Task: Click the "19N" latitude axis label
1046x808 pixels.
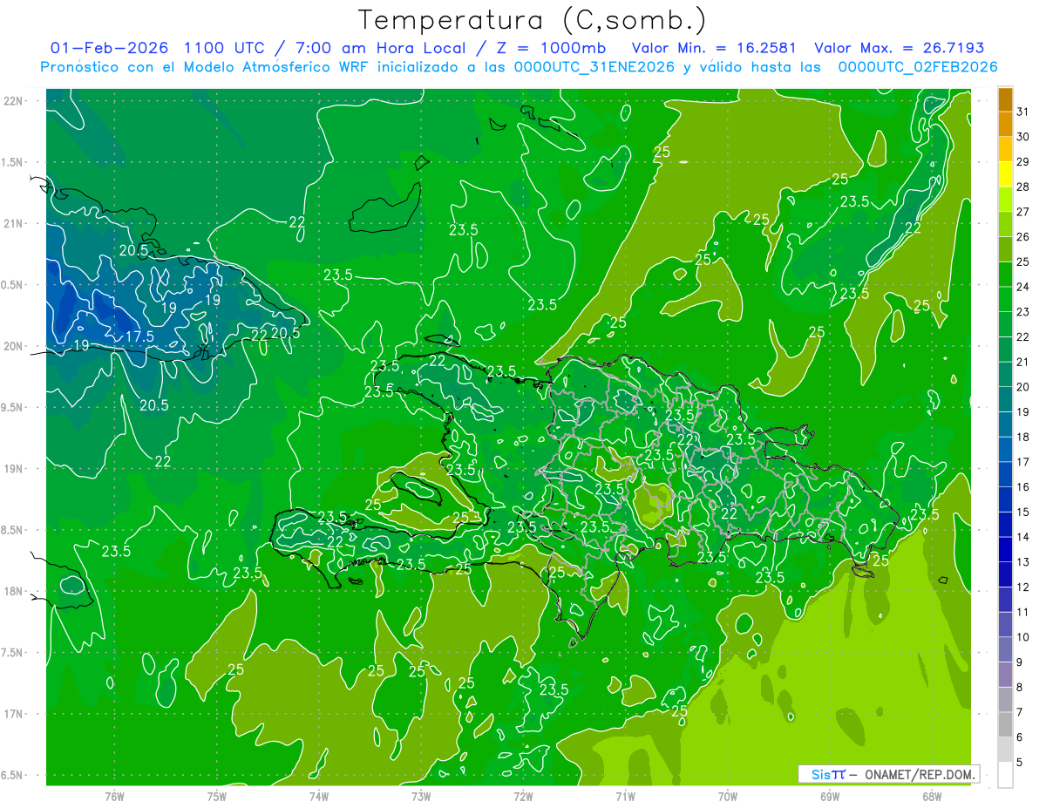Action: 15,469
